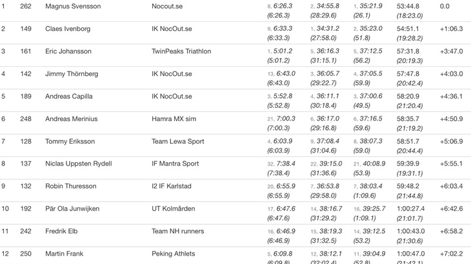Image resolution: width=471 pixels, height=264 pixels.
Task: Open Robin Thuresson's result entry
Action: click(x=70, y=187)
